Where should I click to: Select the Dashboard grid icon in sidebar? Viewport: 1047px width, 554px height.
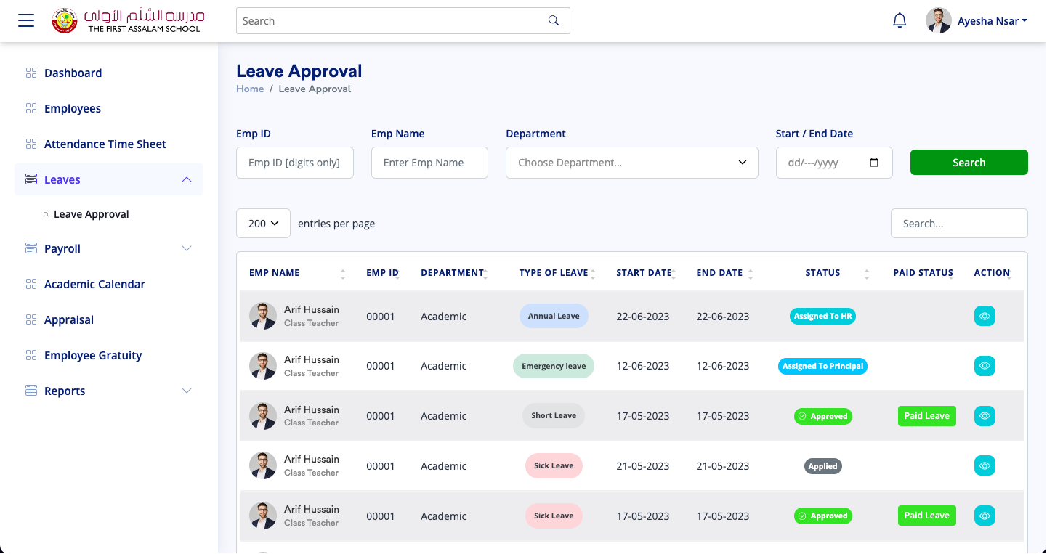[31, 73]
